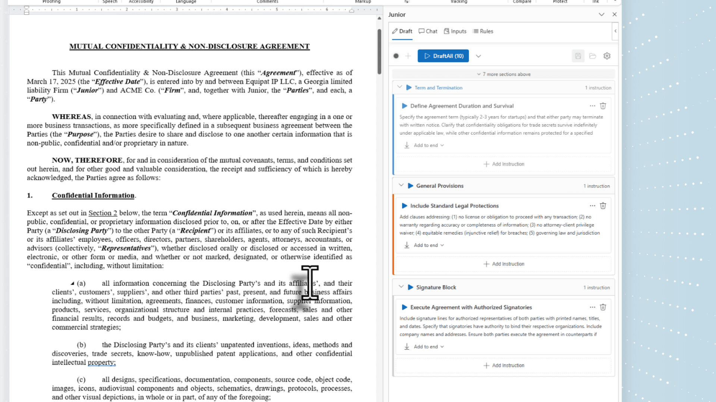Switch to the Rules tab
Screen dimensions: 716x402
(x=483, y=31)
